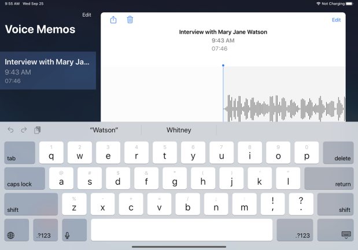Tap the paste clipboard icon
The image size is (358, 250).
(38, 130)
